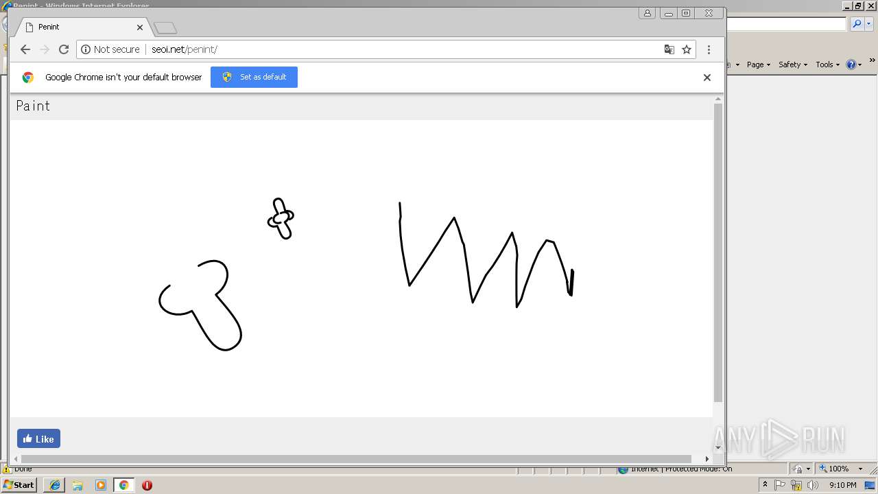The width and height of the screenshot is (878, 494).
Task: Open Internet Explorer from the taskbar
Action: [x=55, y=485]
